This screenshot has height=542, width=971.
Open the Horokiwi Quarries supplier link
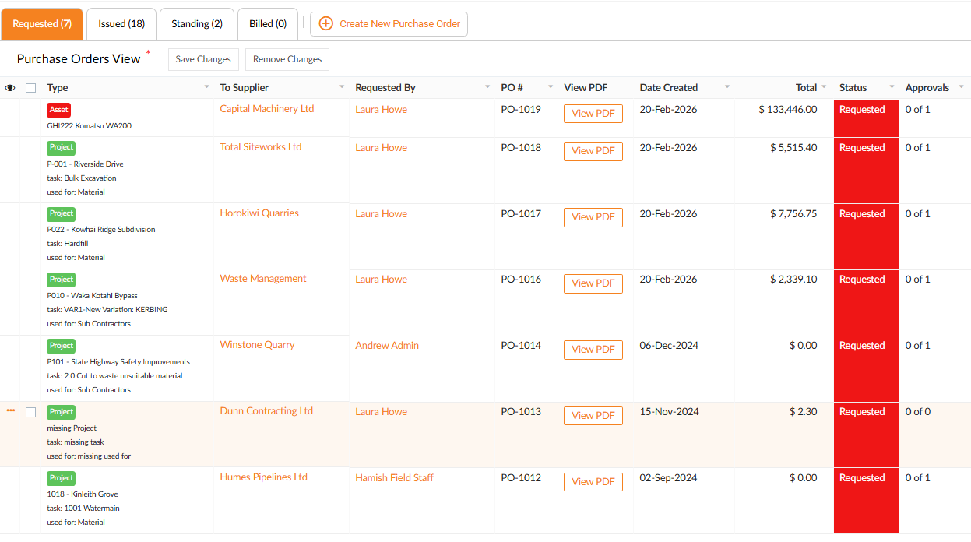click(259, 213)
